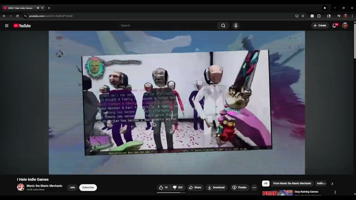Install app icon in address bar
Screen dimensions: 356x200
coord(297,16)
